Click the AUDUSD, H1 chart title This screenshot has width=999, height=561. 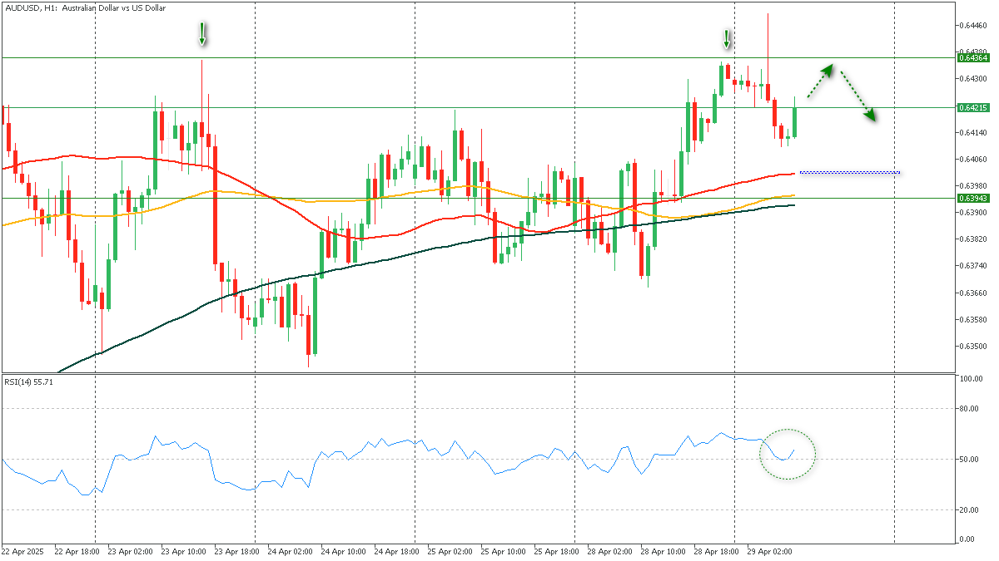pos(85,7)
